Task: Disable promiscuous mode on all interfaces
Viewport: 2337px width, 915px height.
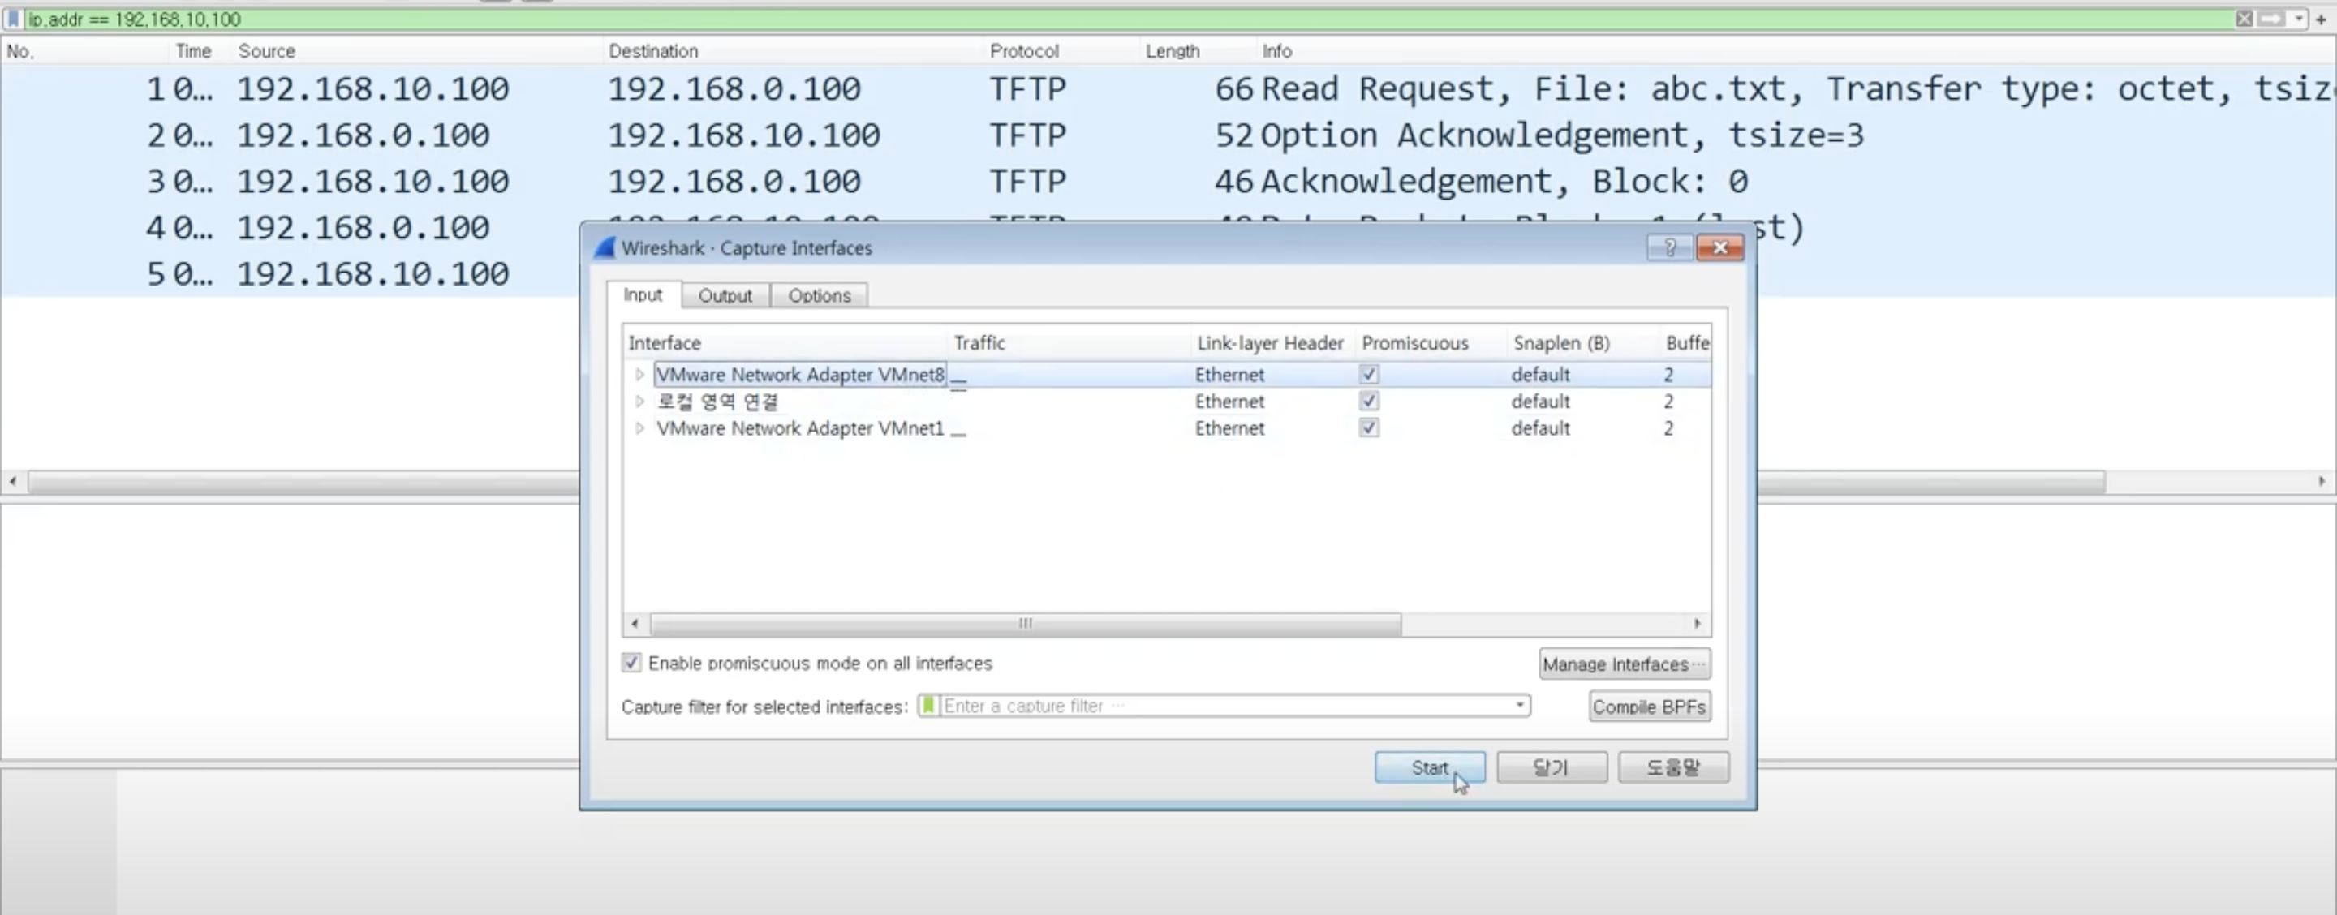Action: click(x=631, y=663)
